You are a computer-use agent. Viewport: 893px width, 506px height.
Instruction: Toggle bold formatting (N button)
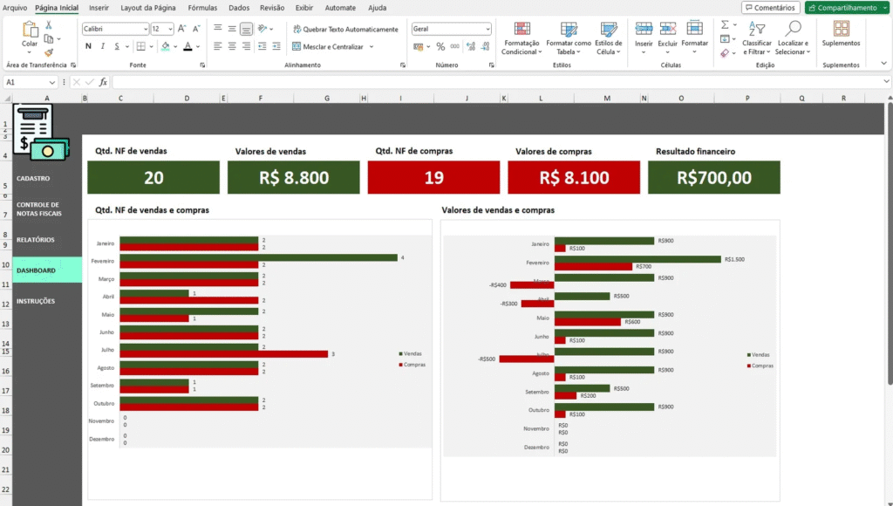click(x=88, y=46)
